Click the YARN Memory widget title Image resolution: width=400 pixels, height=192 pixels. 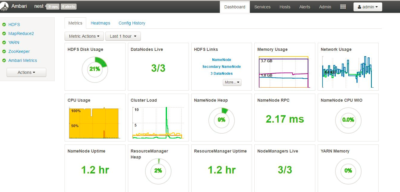click(335, 151)
